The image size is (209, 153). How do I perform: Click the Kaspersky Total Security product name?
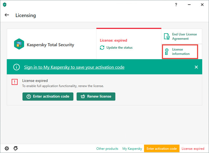tap(50, 45)
